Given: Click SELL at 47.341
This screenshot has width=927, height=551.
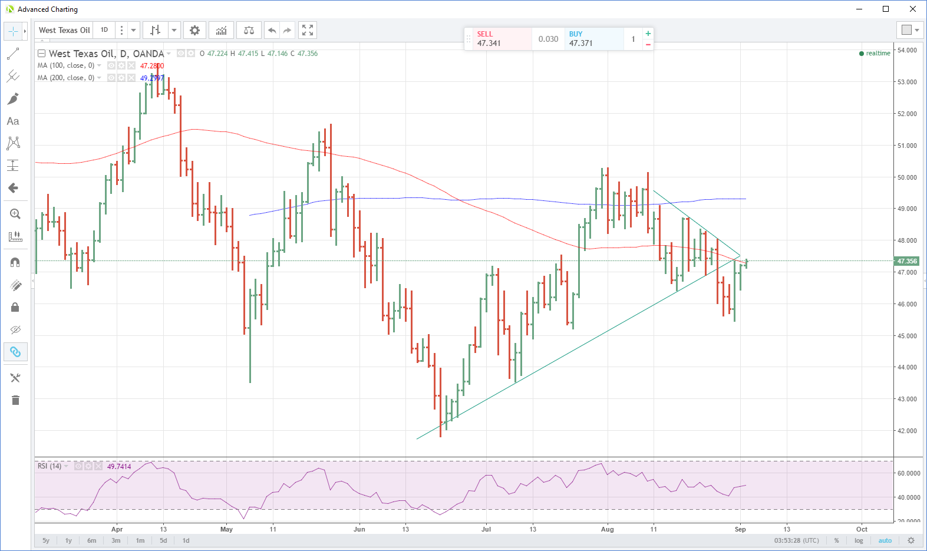Looking at the screenshot, I should coord(503,39).
